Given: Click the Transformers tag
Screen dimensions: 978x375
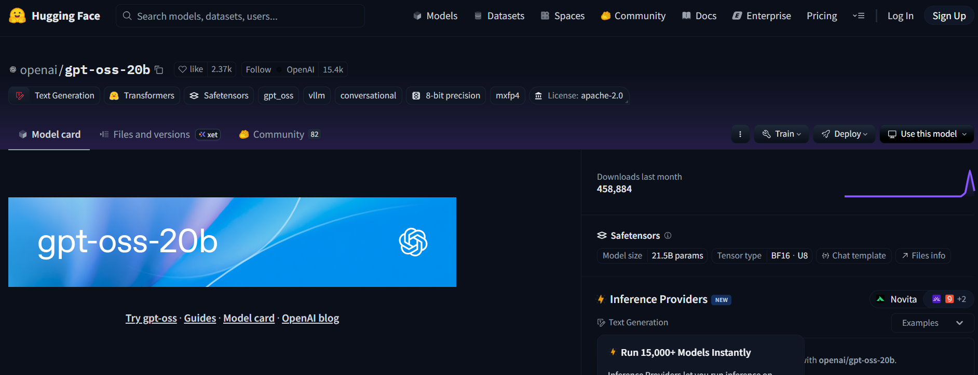Looking at the screenshot, I should coord(142,96).
